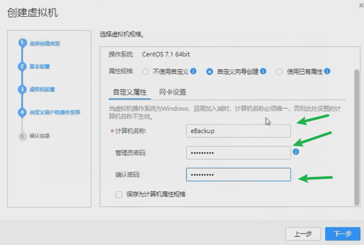Switch to the 网卡设置 tab
Viewport: 364px width, 245px height.
pos(173,92)
